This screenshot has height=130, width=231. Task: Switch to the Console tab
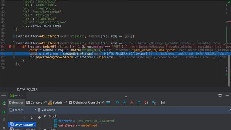pos(36,103)
